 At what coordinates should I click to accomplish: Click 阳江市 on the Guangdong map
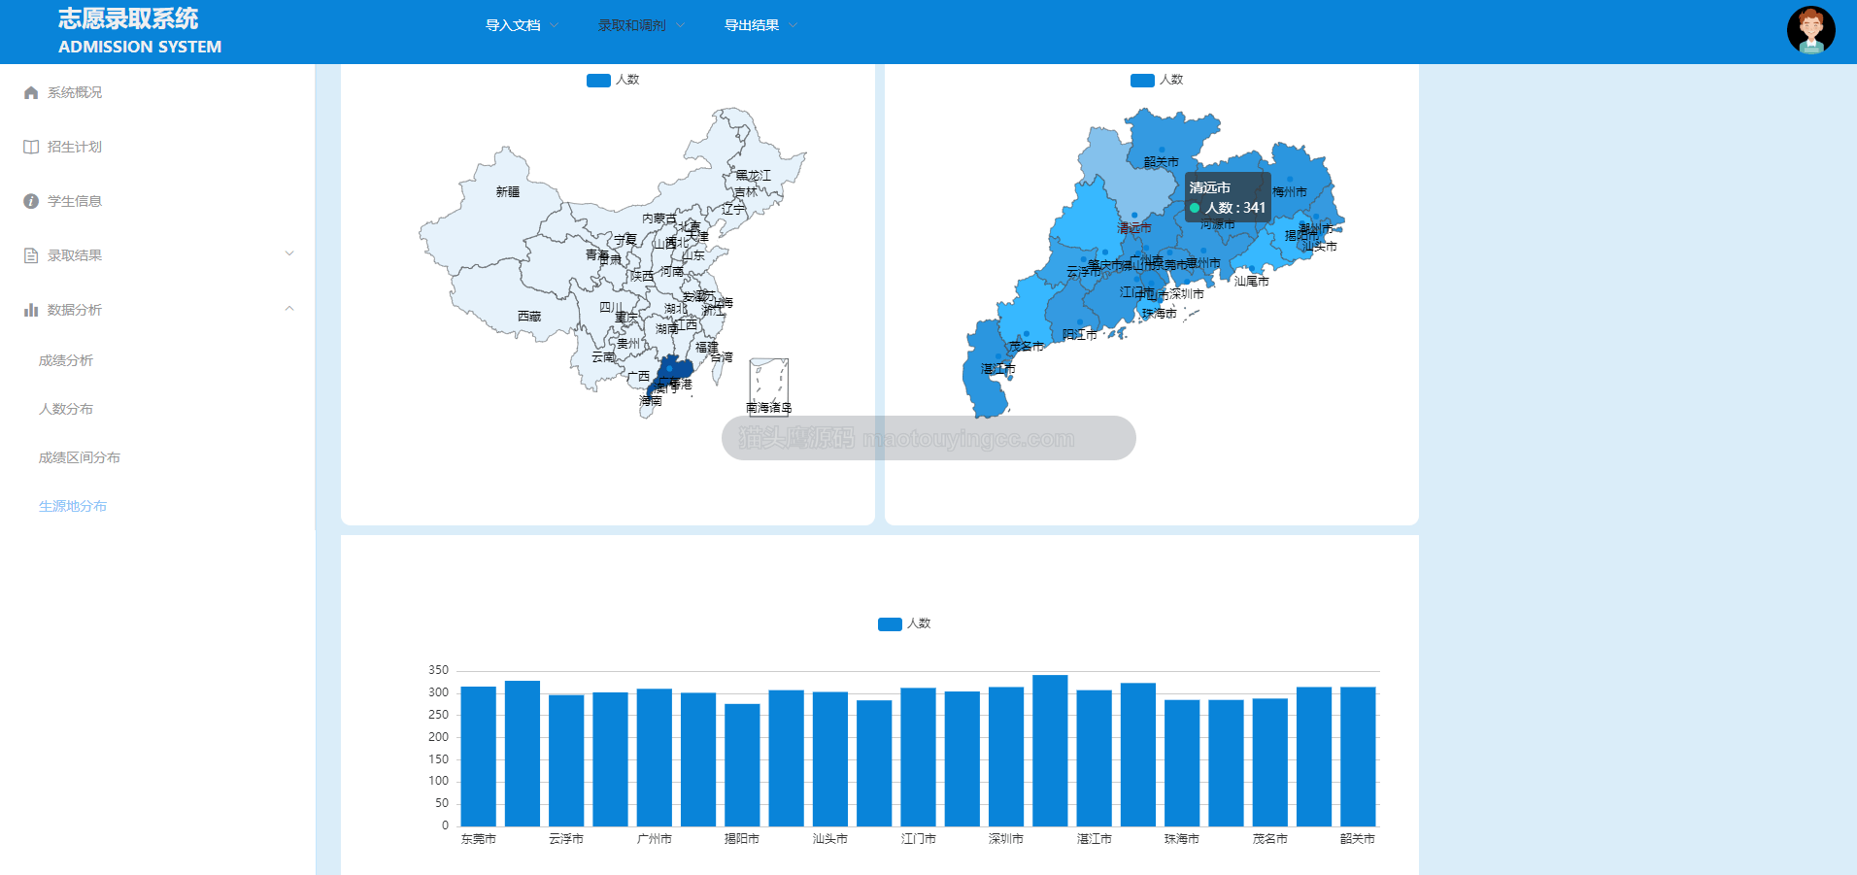pyautogui.click(x=1080, y=335)
